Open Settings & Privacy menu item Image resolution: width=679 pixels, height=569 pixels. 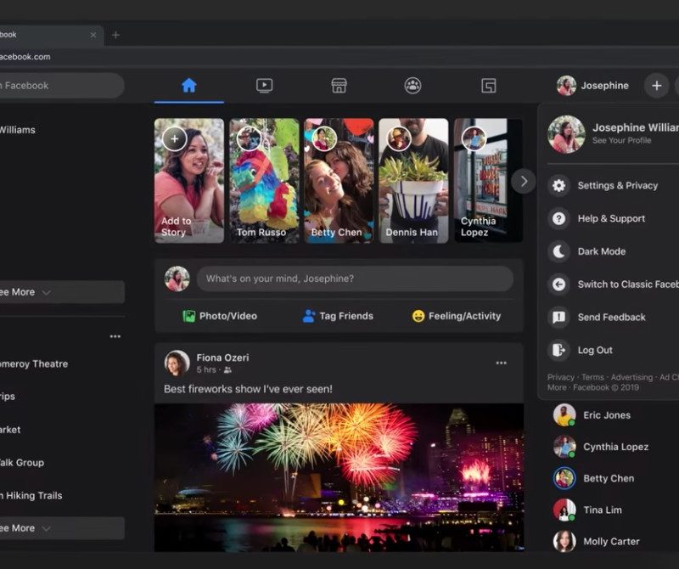[x=617, y=185]
